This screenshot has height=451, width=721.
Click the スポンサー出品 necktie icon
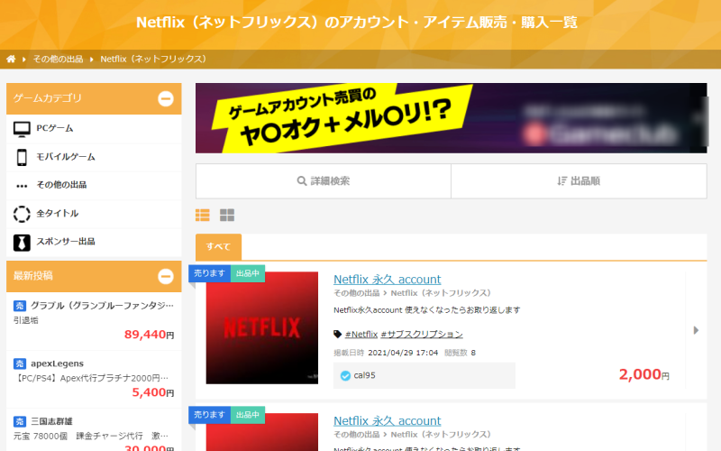(x=22, y=243)
